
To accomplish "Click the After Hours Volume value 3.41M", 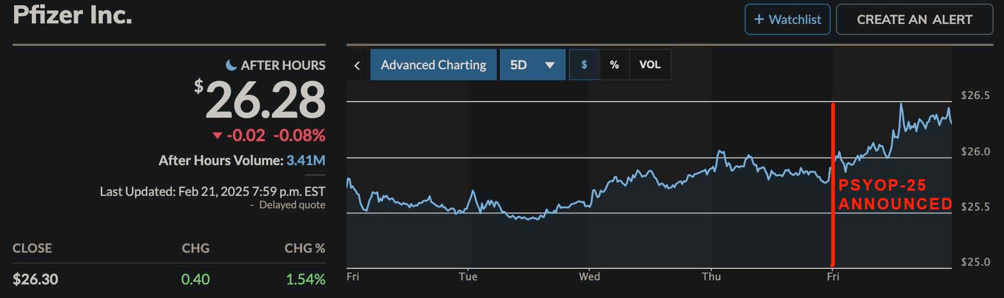I will [306, 160].
